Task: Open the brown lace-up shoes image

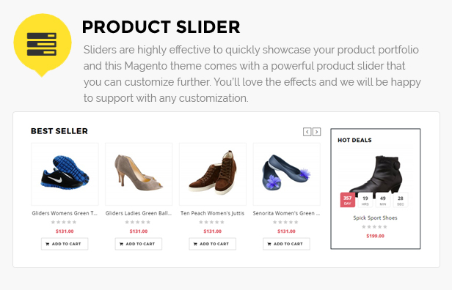Action: [x=213, y=174]
